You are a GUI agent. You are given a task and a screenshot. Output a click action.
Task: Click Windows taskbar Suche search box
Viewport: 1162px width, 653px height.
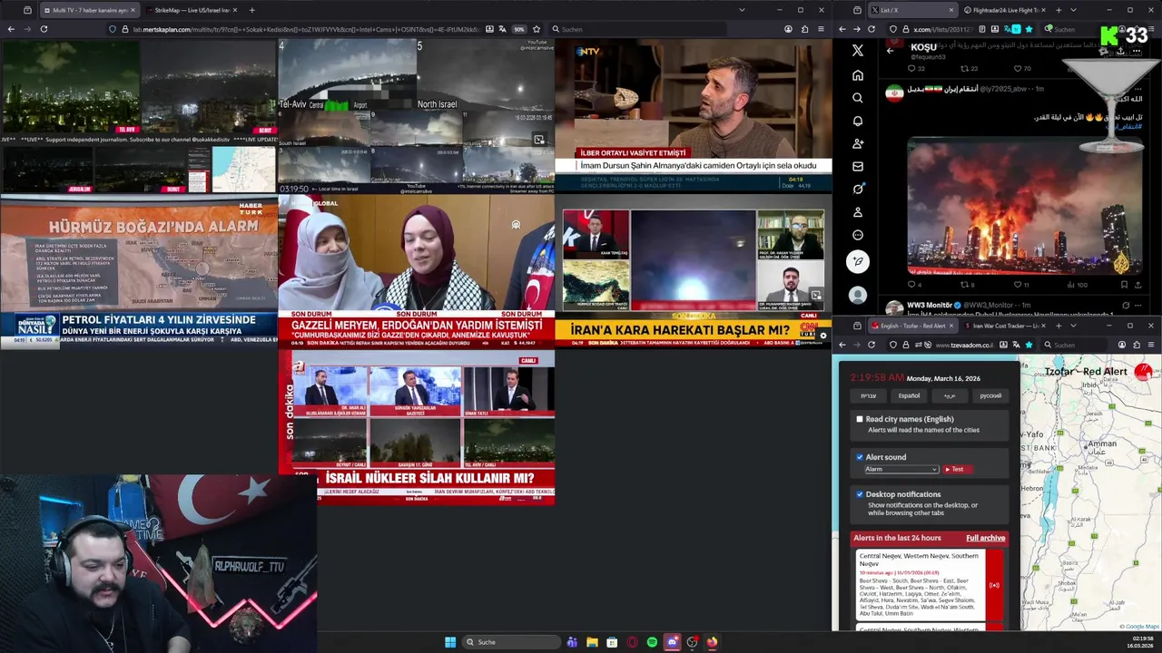[511, 642]
